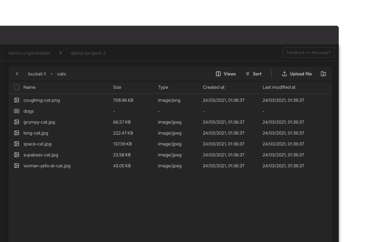Click the Feedback on this page button
This screenshot has height=242, width=368.
309,52
